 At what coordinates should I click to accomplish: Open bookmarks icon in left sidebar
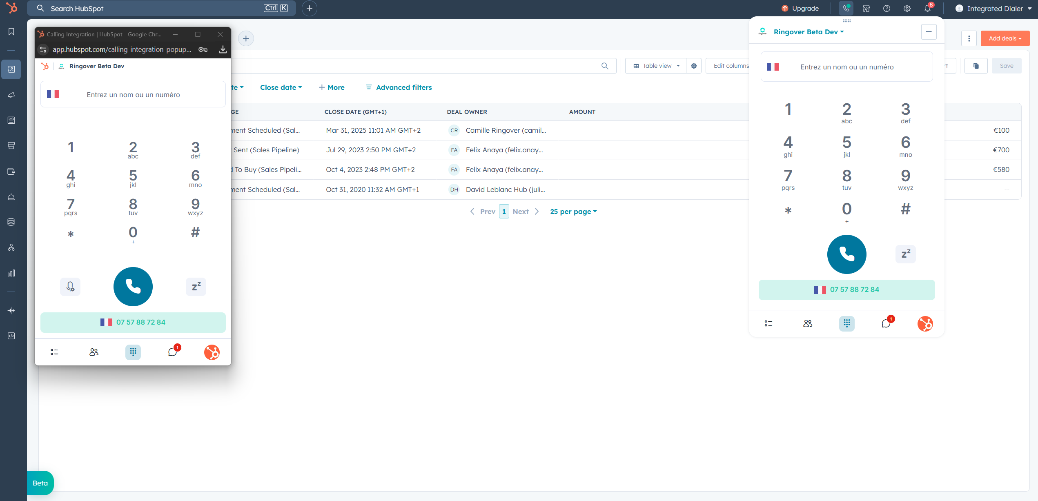(x=11, y=32)
